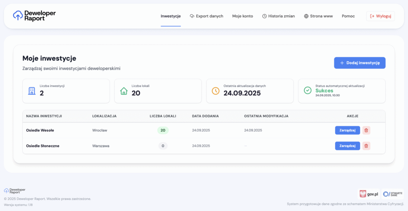Delete the Osiedle Wesołe investment with trash icon

366,130
